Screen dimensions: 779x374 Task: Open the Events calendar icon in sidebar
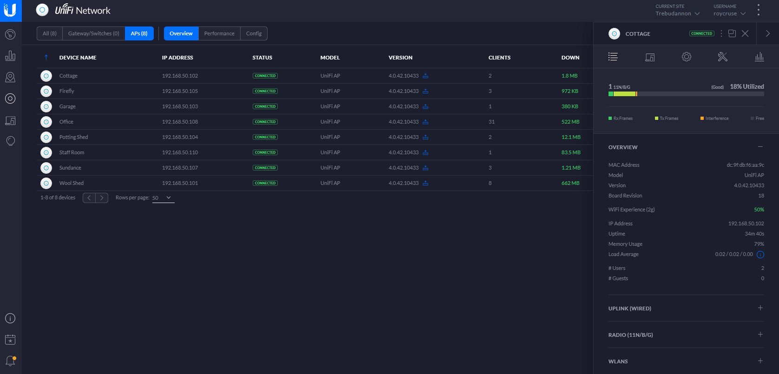pyautogui.click(x=10, y=340)
